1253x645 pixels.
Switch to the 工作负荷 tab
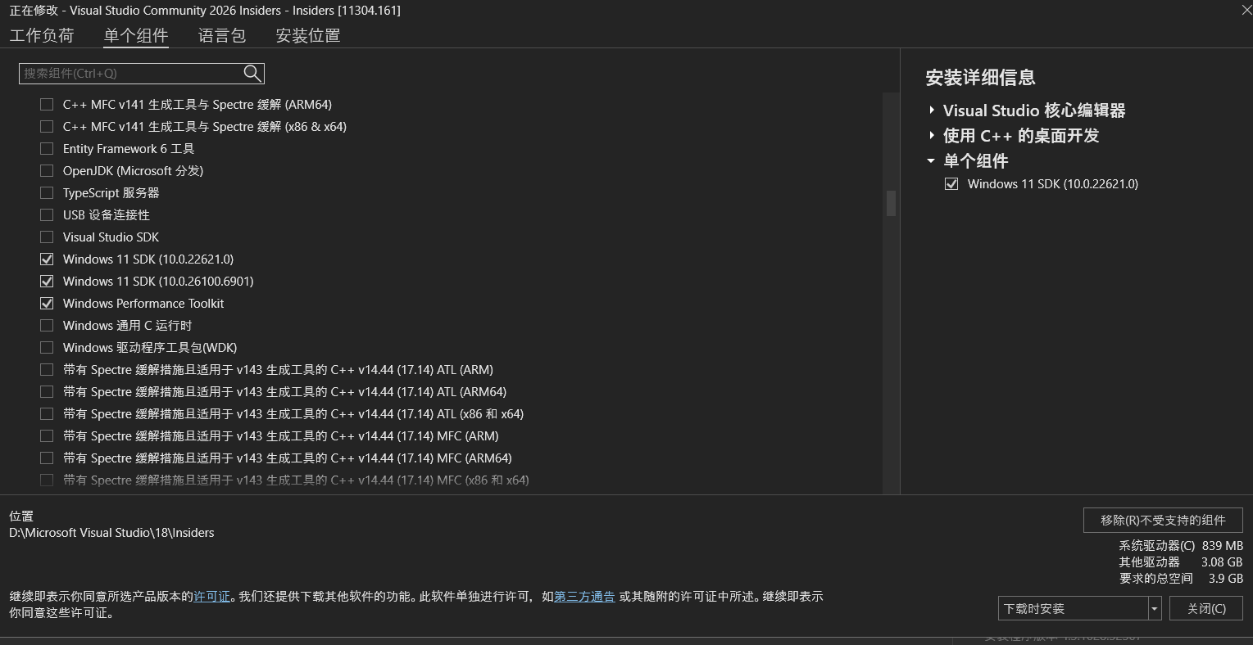tap(41, 35)
